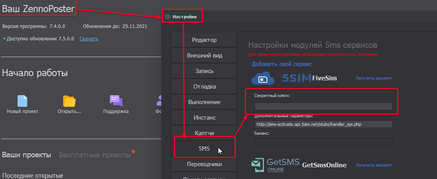
Task: Switch to Бесплатные проекты tab
Action: [x=95, y=155]
